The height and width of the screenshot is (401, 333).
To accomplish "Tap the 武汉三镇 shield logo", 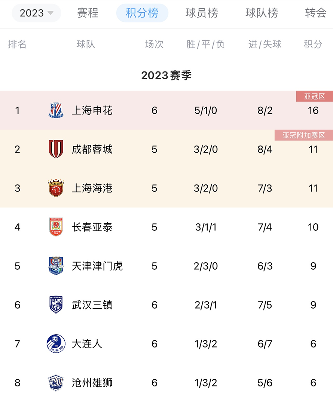I will [x=56, y=304].
